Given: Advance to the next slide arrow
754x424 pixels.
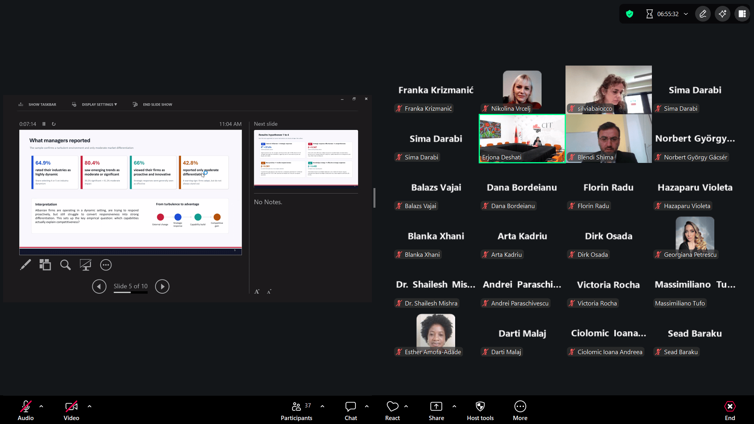Looking at the screenshot, I should click(162, 287).
